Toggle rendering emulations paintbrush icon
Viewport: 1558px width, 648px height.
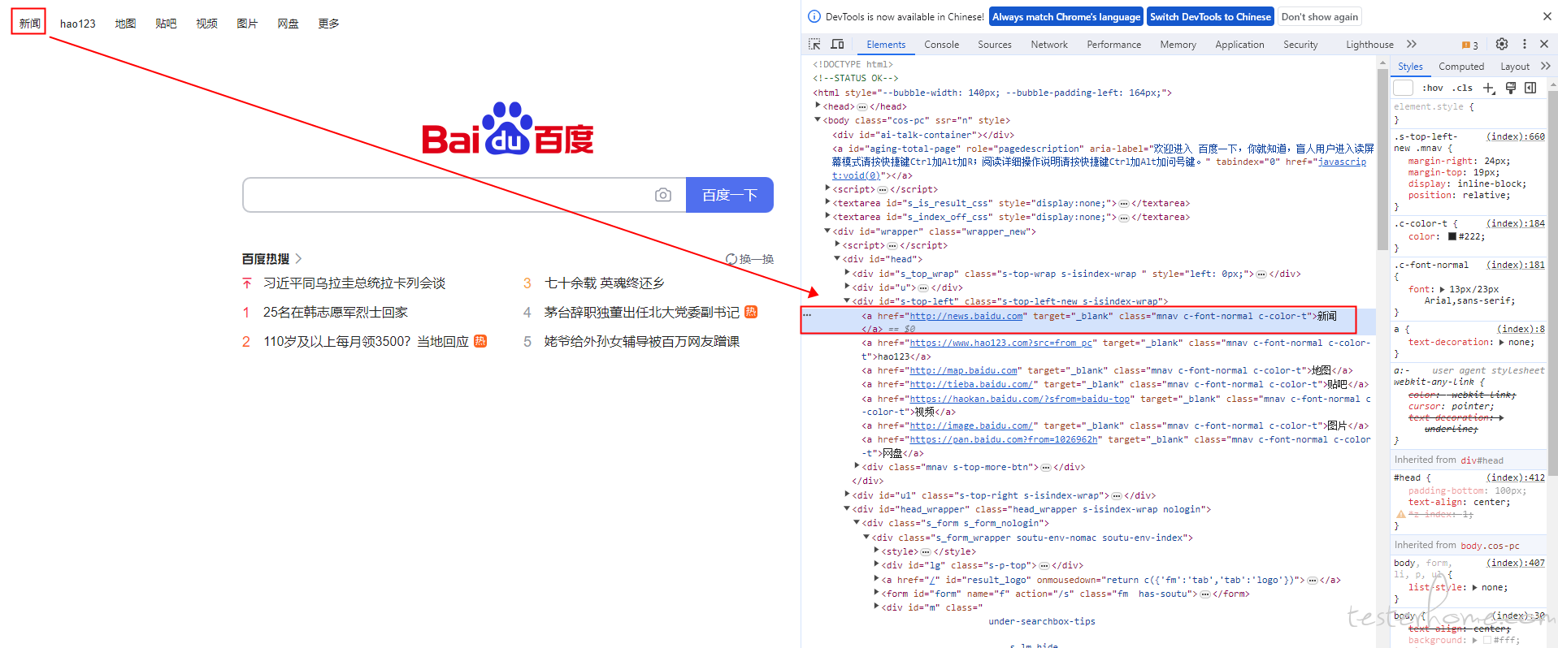click(1511, 88)
